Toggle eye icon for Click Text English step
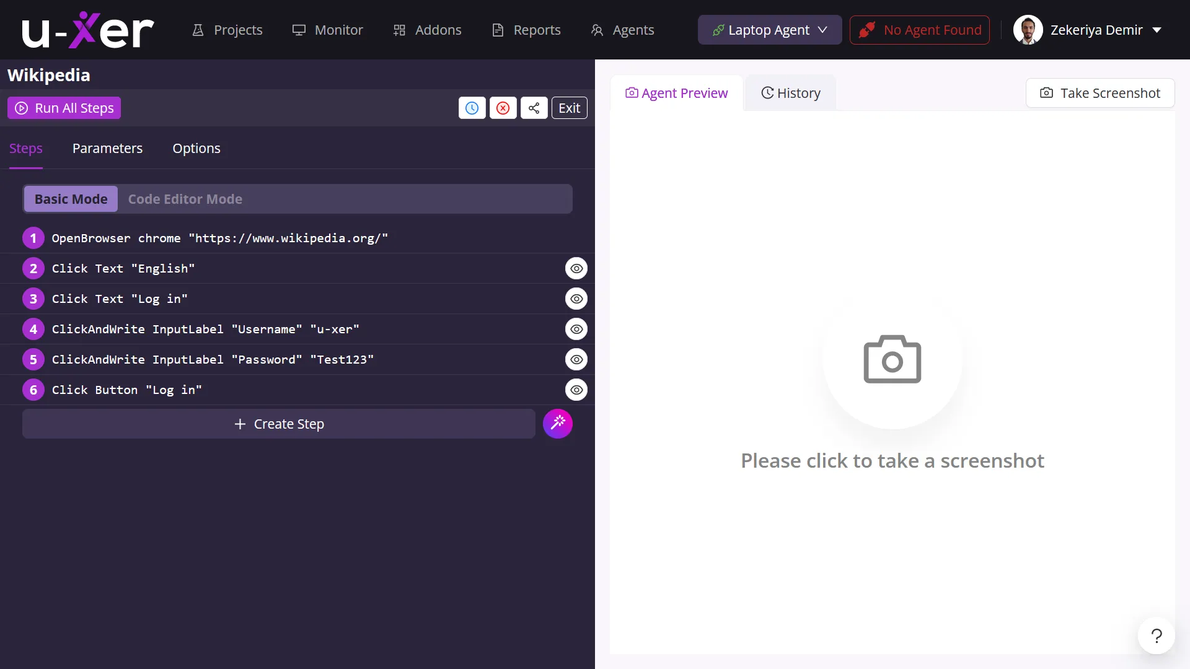Screen dimensions: 1190x669 [x=576, y=268]
